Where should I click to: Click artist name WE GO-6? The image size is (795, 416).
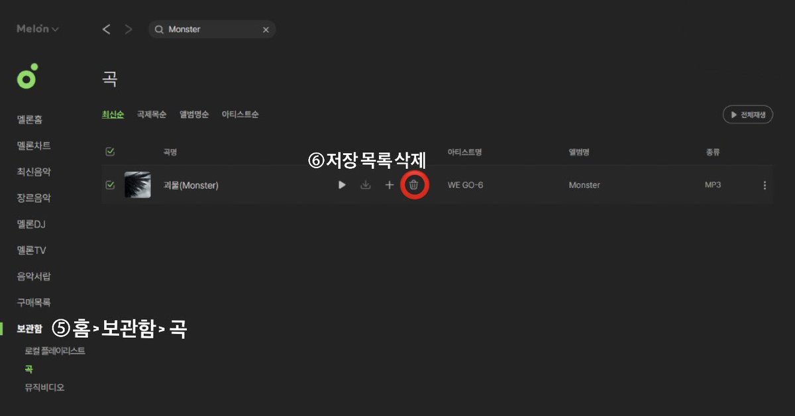465,185
